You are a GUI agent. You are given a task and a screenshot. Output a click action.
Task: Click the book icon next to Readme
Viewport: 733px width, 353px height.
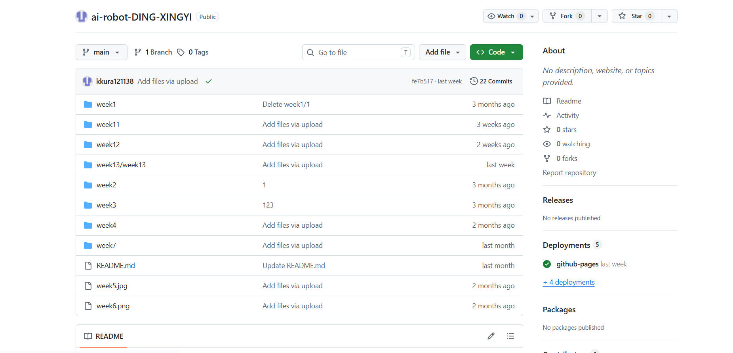click(x=547, y=101)
